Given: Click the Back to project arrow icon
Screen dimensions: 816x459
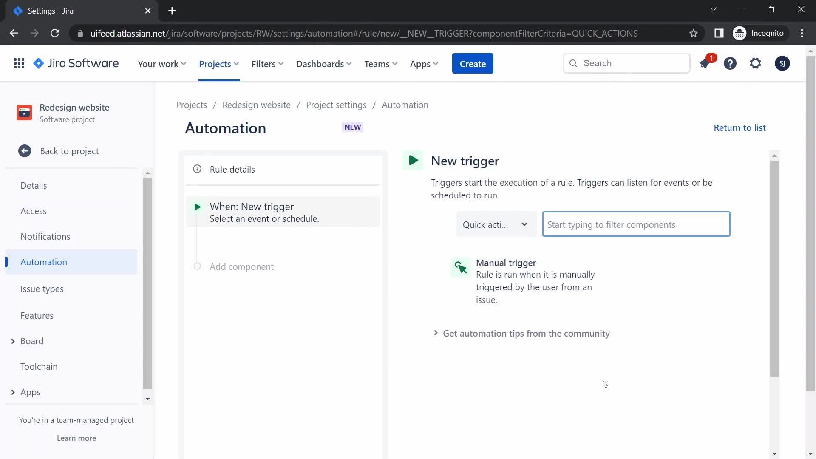Looking at the screenshot, I should click(25, 150).
